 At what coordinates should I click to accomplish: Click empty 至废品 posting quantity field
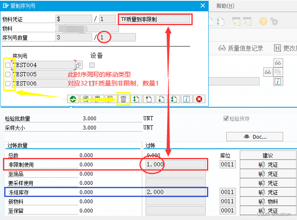pos(175,173)
